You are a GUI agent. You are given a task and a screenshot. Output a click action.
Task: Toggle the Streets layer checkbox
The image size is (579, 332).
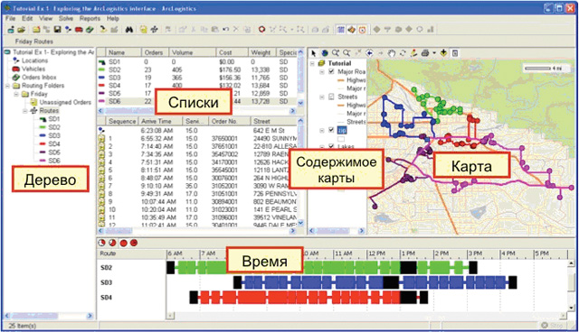[331, 97]
